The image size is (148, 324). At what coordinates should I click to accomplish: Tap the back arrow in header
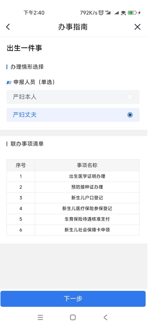8,27
